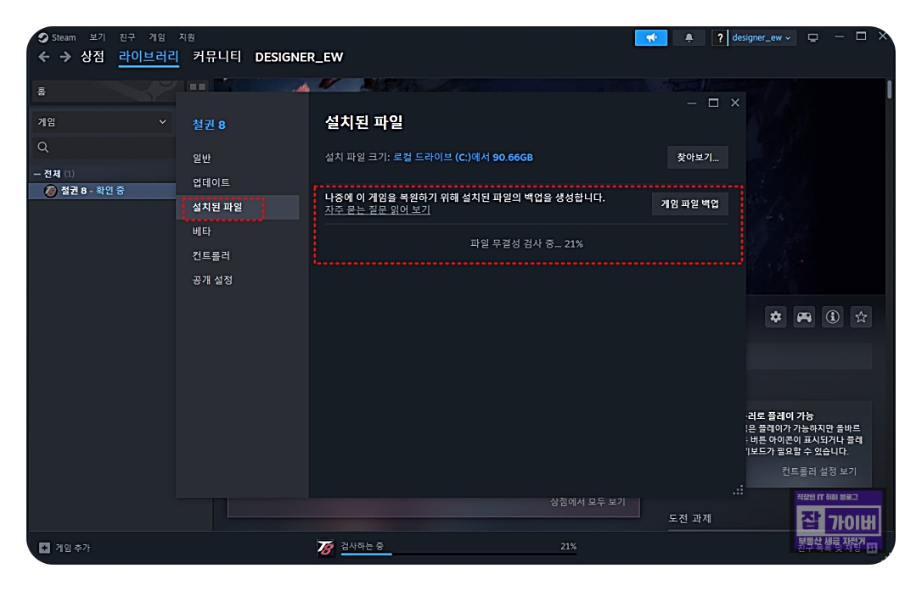Open the 커뮤니티 tab
922x591 pixels.
(x=217, y=57)
